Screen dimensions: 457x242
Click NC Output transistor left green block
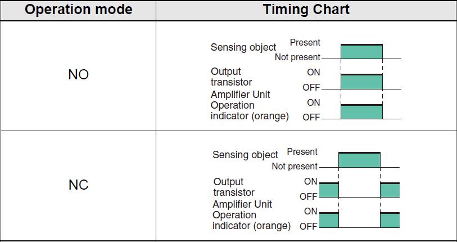click(x=329, y=190)
